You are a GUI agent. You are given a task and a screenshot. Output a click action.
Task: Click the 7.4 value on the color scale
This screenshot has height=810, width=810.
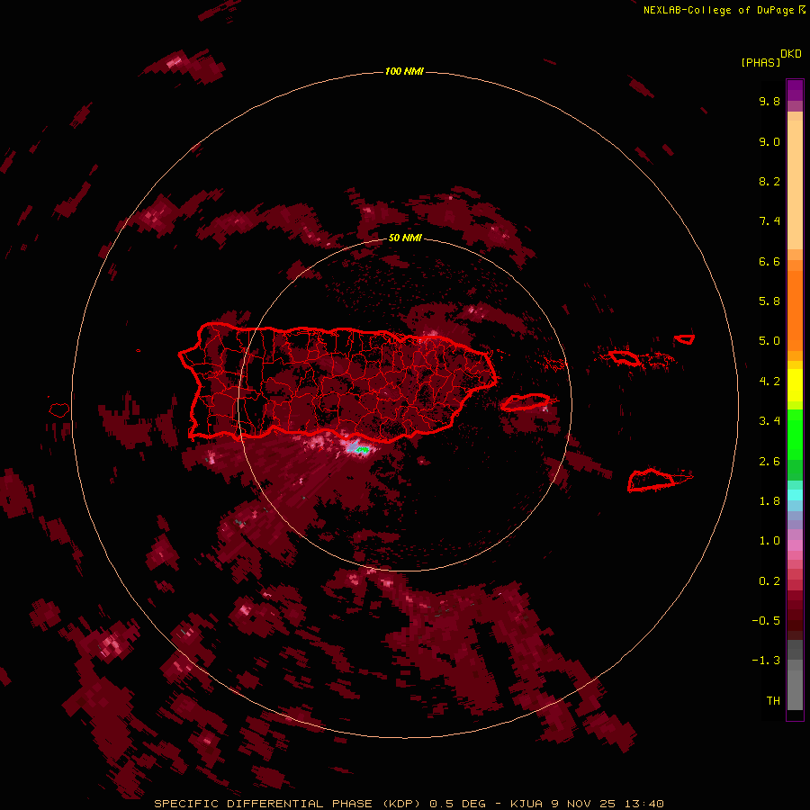click(x=769, y=221)
